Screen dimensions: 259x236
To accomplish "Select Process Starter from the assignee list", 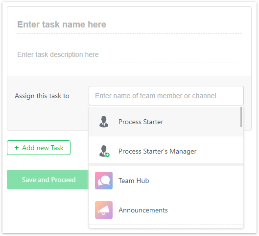I will tap(166, 122).
